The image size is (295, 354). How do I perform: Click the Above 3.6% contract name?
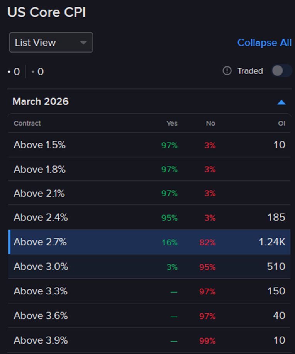(x=40, y=316)
